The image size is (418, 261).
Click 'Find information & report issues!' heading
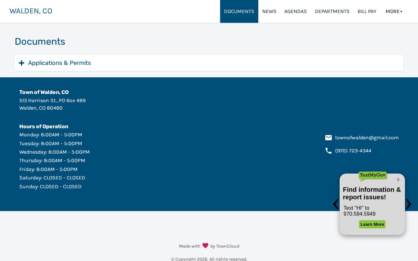click(372, 193)
